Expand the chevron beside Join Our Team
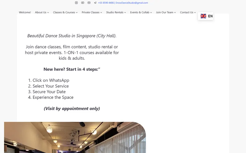Image resolution: width=246 pixels, height=153 pixels. coord(175,13)
